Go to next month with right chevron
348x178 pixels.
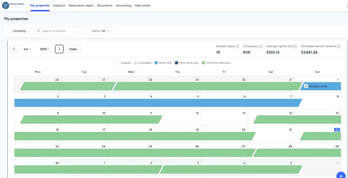click(x=59, y=49)
